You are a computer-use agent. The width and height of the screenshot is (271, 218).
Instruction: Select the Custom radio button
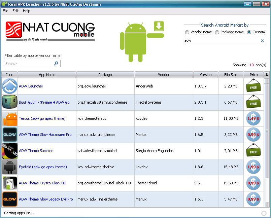[249, 32]
